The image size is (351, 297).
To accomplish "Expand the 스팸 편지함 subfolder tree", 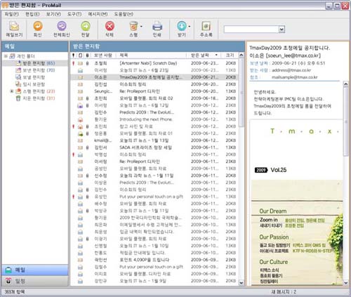I will click(12, 91).
